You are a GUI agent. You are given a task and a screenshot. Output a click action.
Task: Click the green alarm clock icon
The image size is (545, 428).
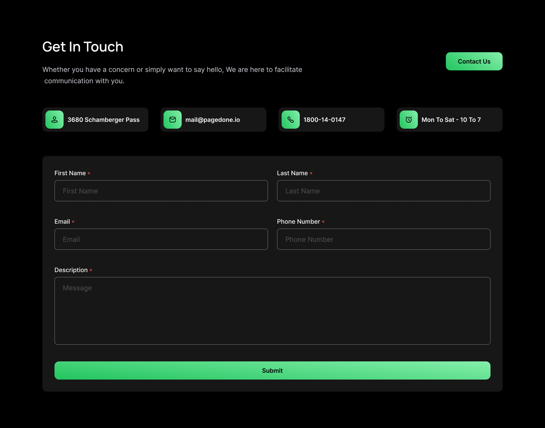click(409, 120)
